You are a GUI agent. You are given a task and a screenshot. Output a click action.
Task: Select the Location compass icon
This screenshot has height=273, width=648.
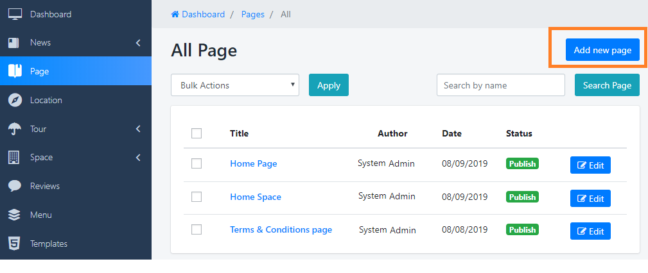(x=14, y=100)
